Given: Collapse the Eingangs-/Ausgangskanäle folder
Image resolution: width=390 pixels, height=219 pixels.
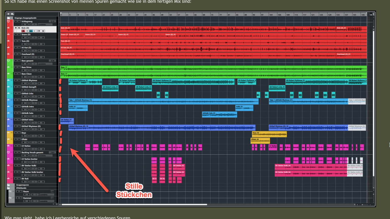Looking at the screenshot, I should pos(9,18).
